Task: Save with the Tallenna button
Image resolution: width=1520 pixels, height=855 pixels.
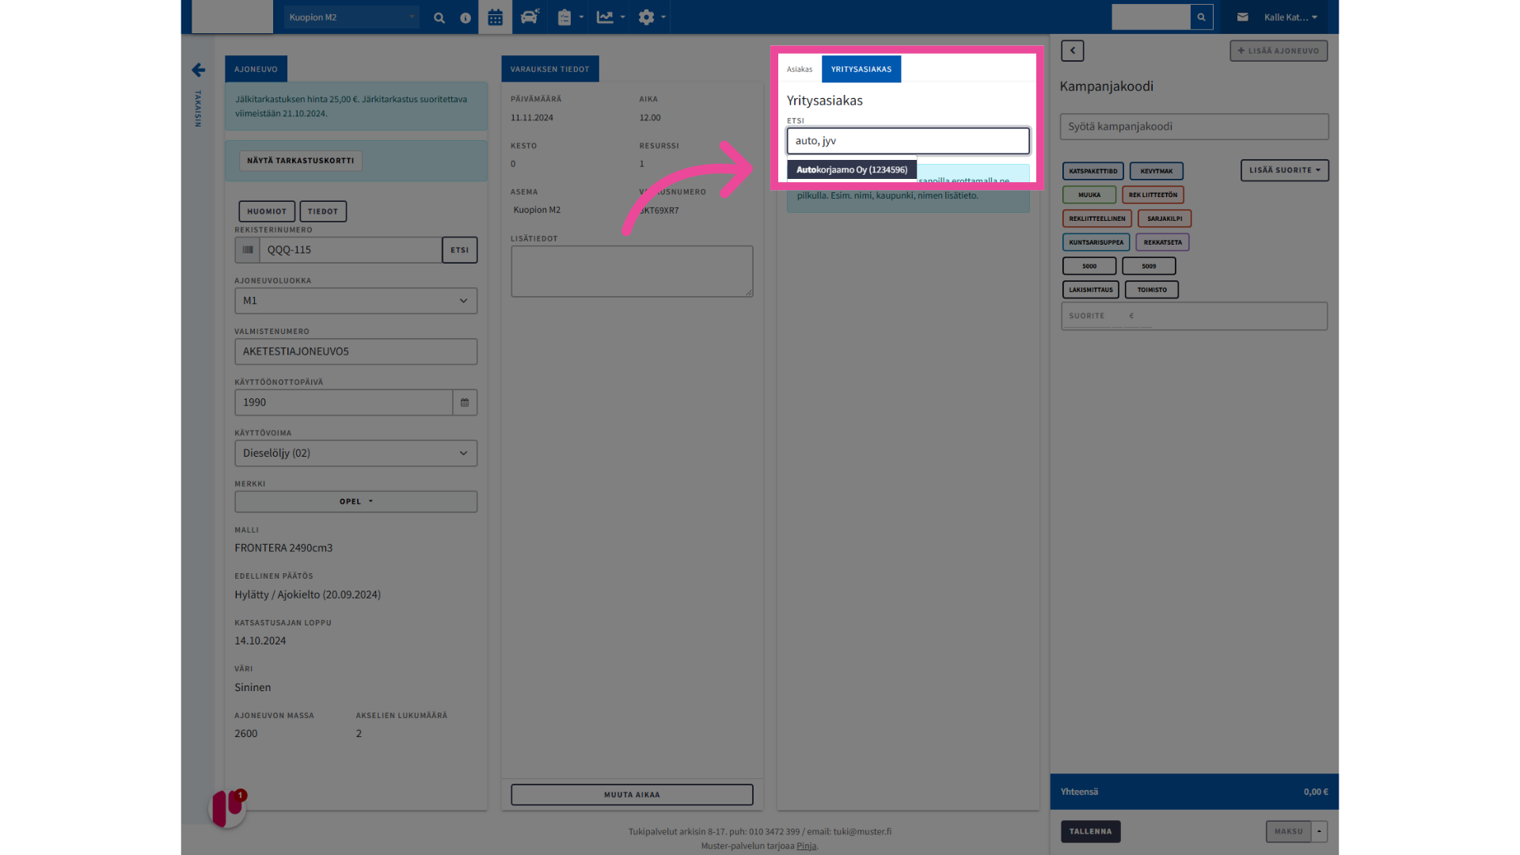Action: click(1091, 831)
